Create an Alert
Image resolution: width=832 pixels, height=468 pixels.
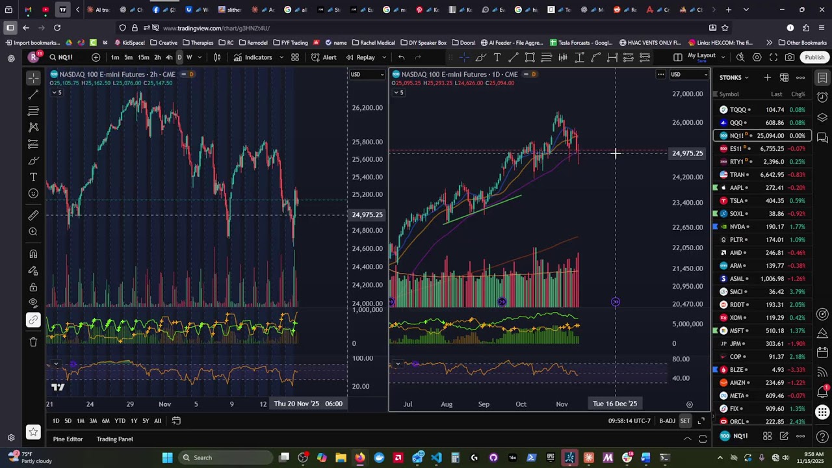[x=324, y=57]
